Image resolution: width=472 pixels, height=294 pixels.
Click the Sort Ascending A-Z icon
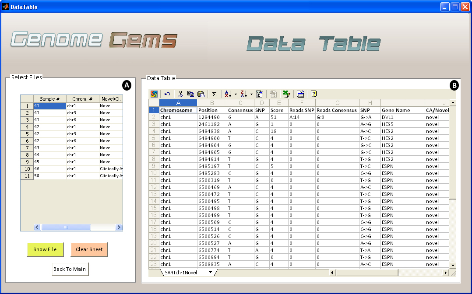[x=228, y=94]
